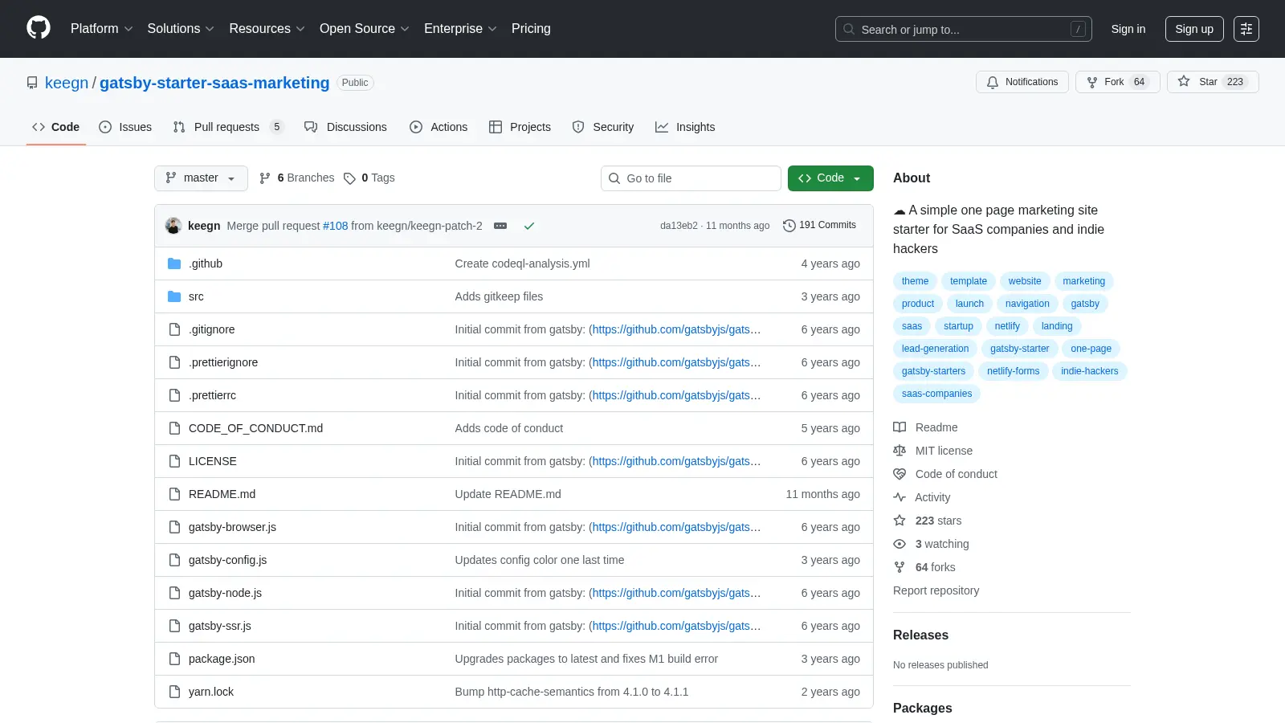Click the tag icon beside 0 Tags

coord(349,178)
